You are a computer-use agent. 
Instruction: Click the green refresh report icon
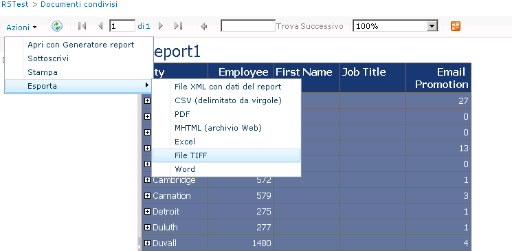pos(57,26)
